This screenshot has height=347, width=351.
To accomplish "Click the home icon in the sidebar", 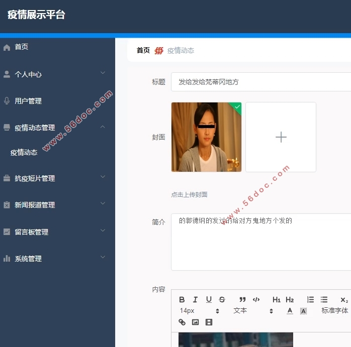I will (7, 47).
